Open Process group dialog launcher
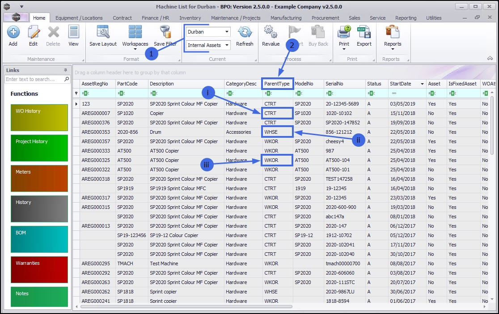This screenshot has height=314, width=499. (x=330, y=60)
